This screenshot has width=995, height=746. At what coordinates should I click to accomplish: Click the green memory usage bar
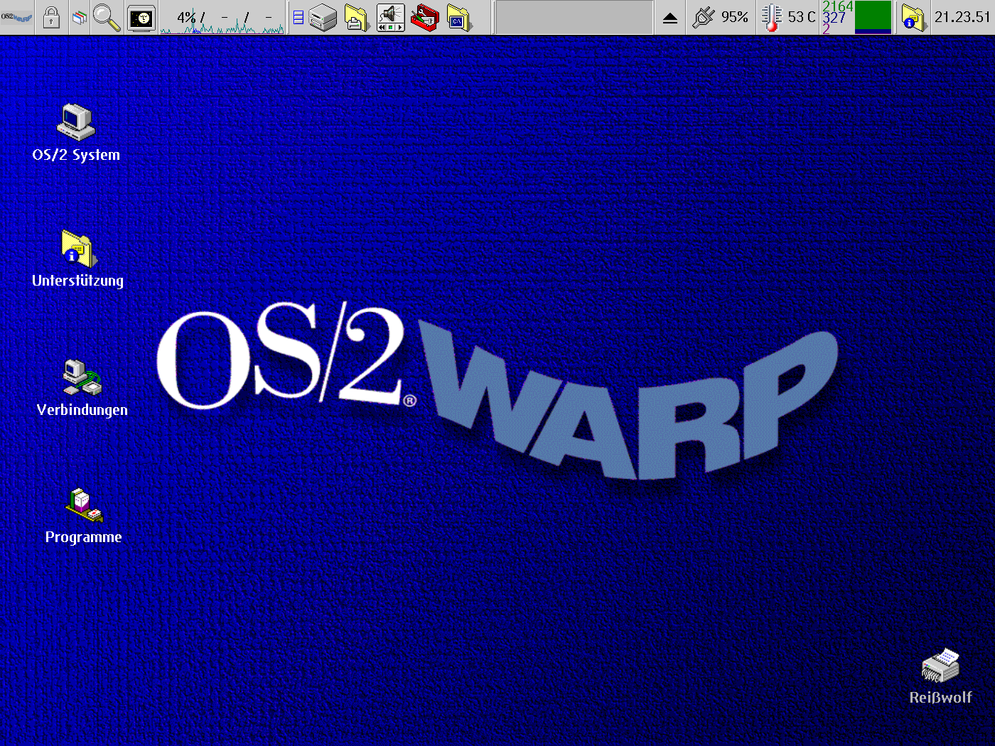(873, 17)
